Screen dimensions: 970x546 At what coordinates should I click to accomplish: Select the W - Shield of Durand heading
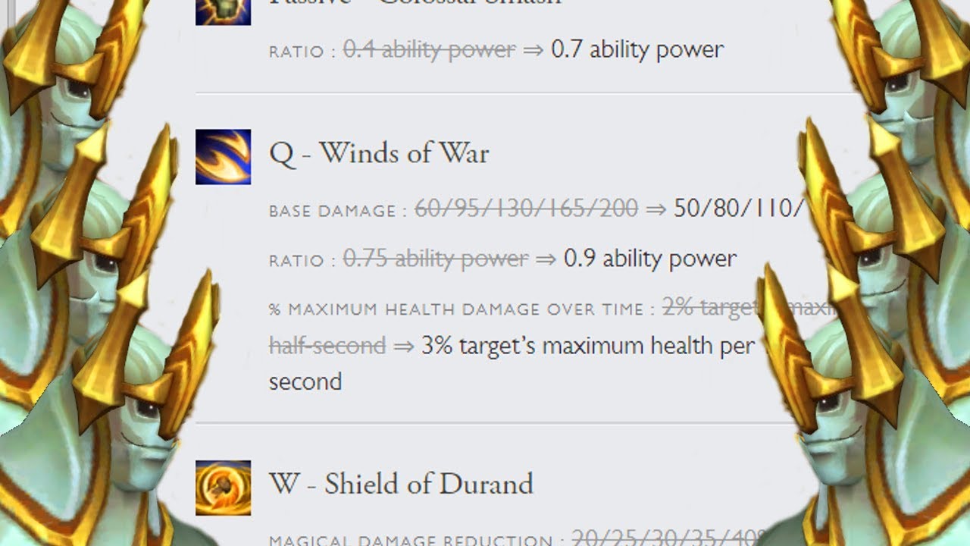click(401, 484)
